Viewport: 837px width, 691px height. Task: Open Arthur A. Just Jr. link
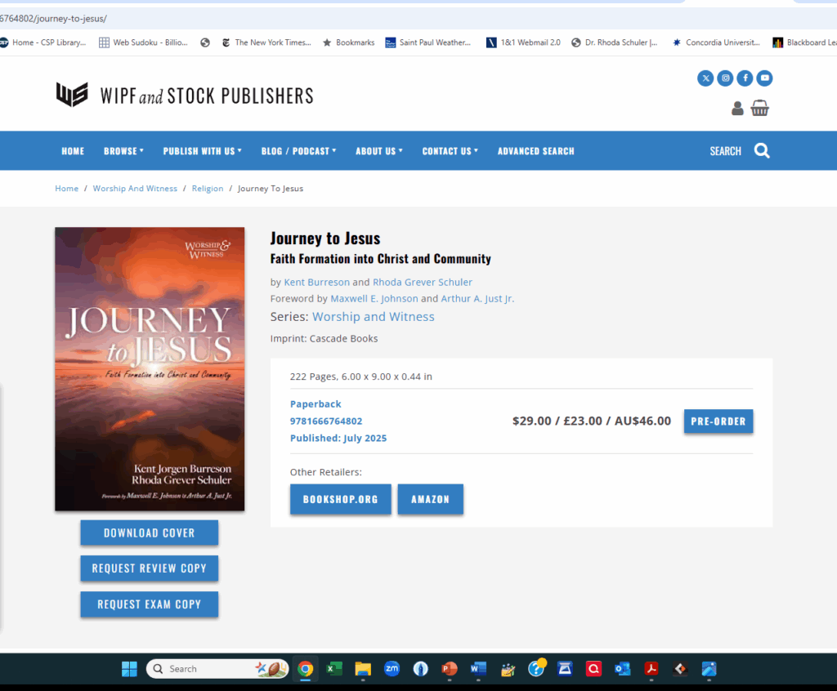pos(477,299)
